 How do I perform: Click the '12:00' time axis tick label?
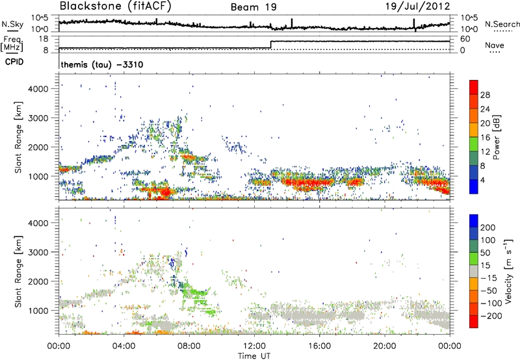(x=254, y=346)
